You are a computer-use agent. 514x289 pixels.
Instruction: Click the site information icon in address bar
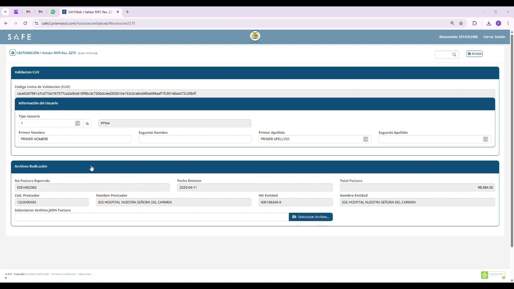pyautogui.click(x=37, y=23)
